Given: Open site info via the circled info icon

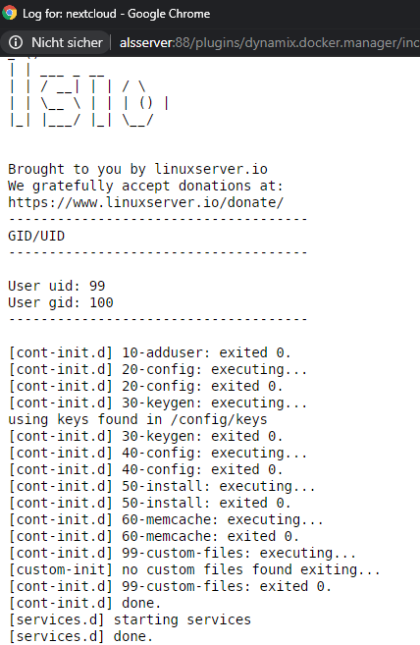Looking at the screenshot, I should pos(16,42).
